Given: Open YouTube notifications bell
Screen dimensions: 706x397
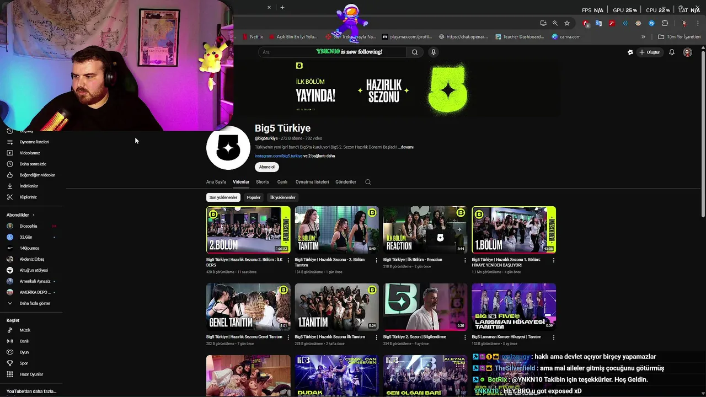Looking at the screenshot, I should tap(672, 52).
